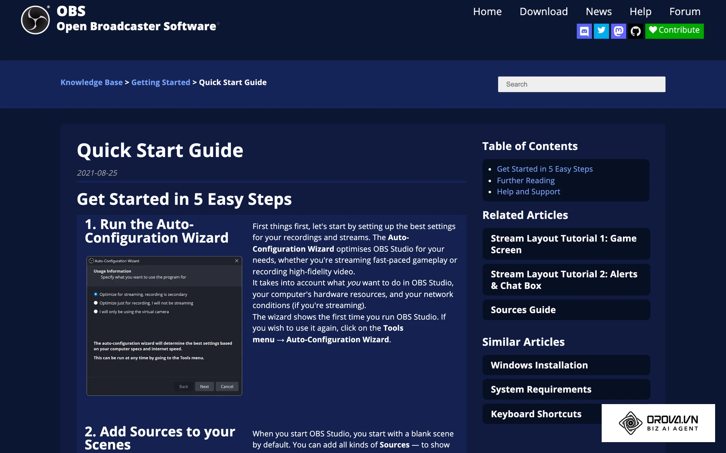Click the OBS logo icon
This screenshot has width=726, height=453.
[x=35, y=20]
